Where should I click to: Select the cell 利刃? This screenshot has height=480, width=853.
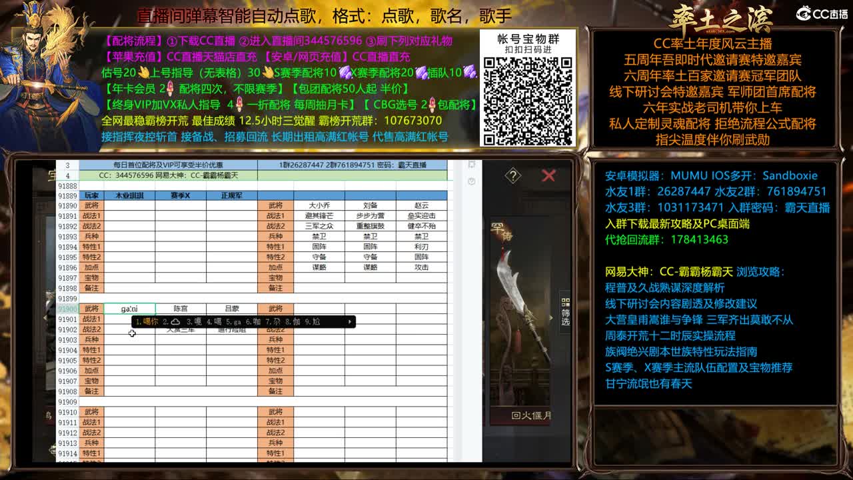[421, 247]
